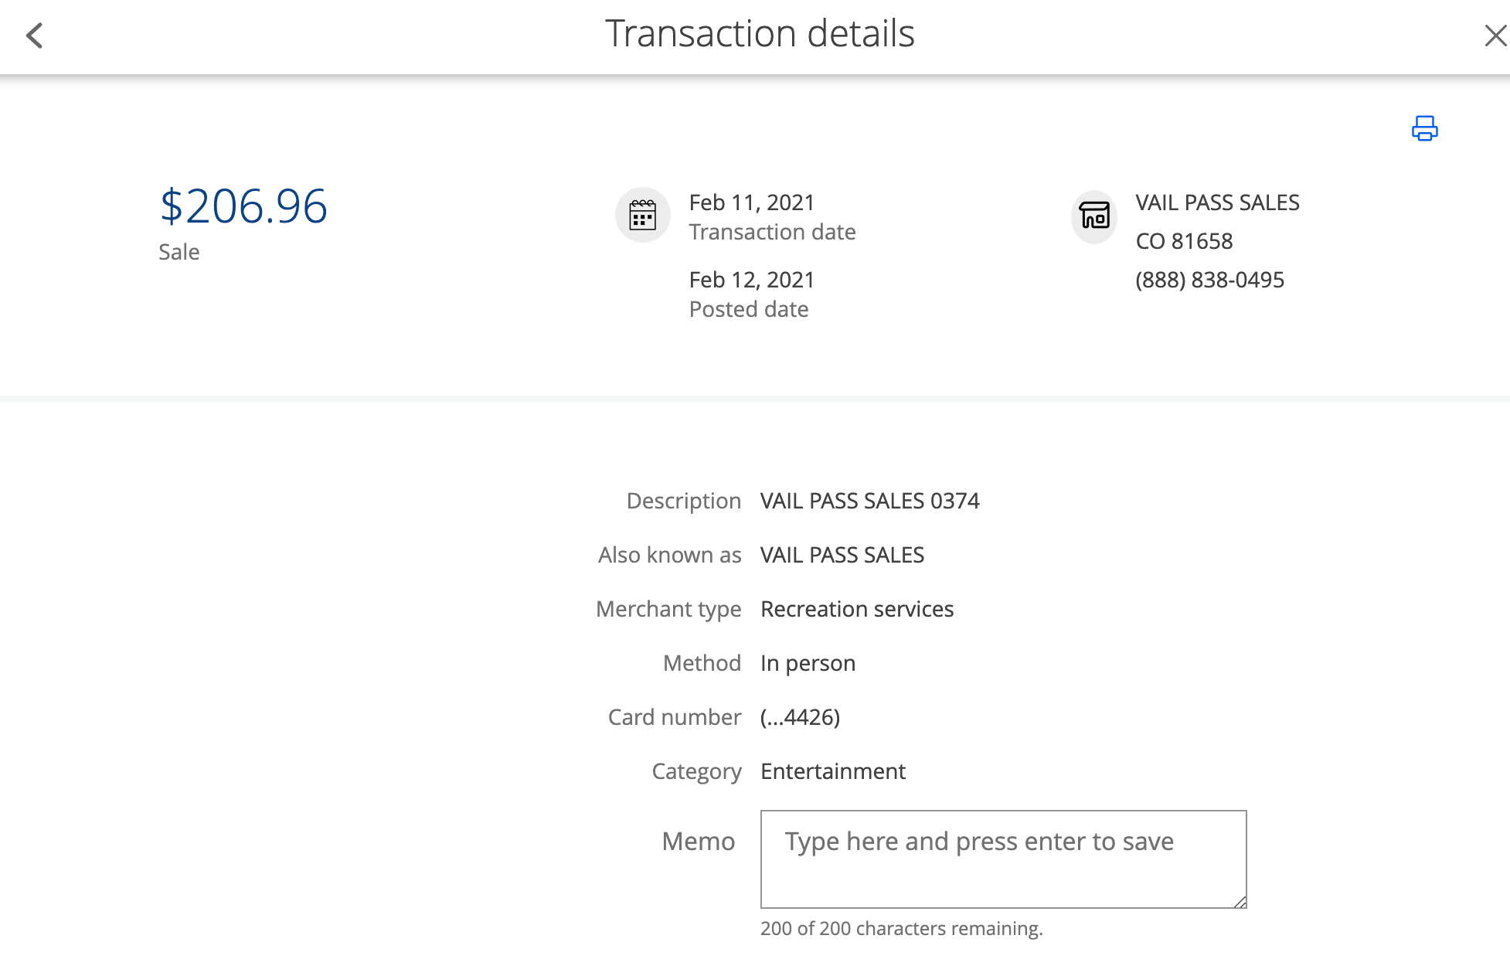Click the Entertainment category value
Viewport: 1510px width, 966px height.
(832, 771)
